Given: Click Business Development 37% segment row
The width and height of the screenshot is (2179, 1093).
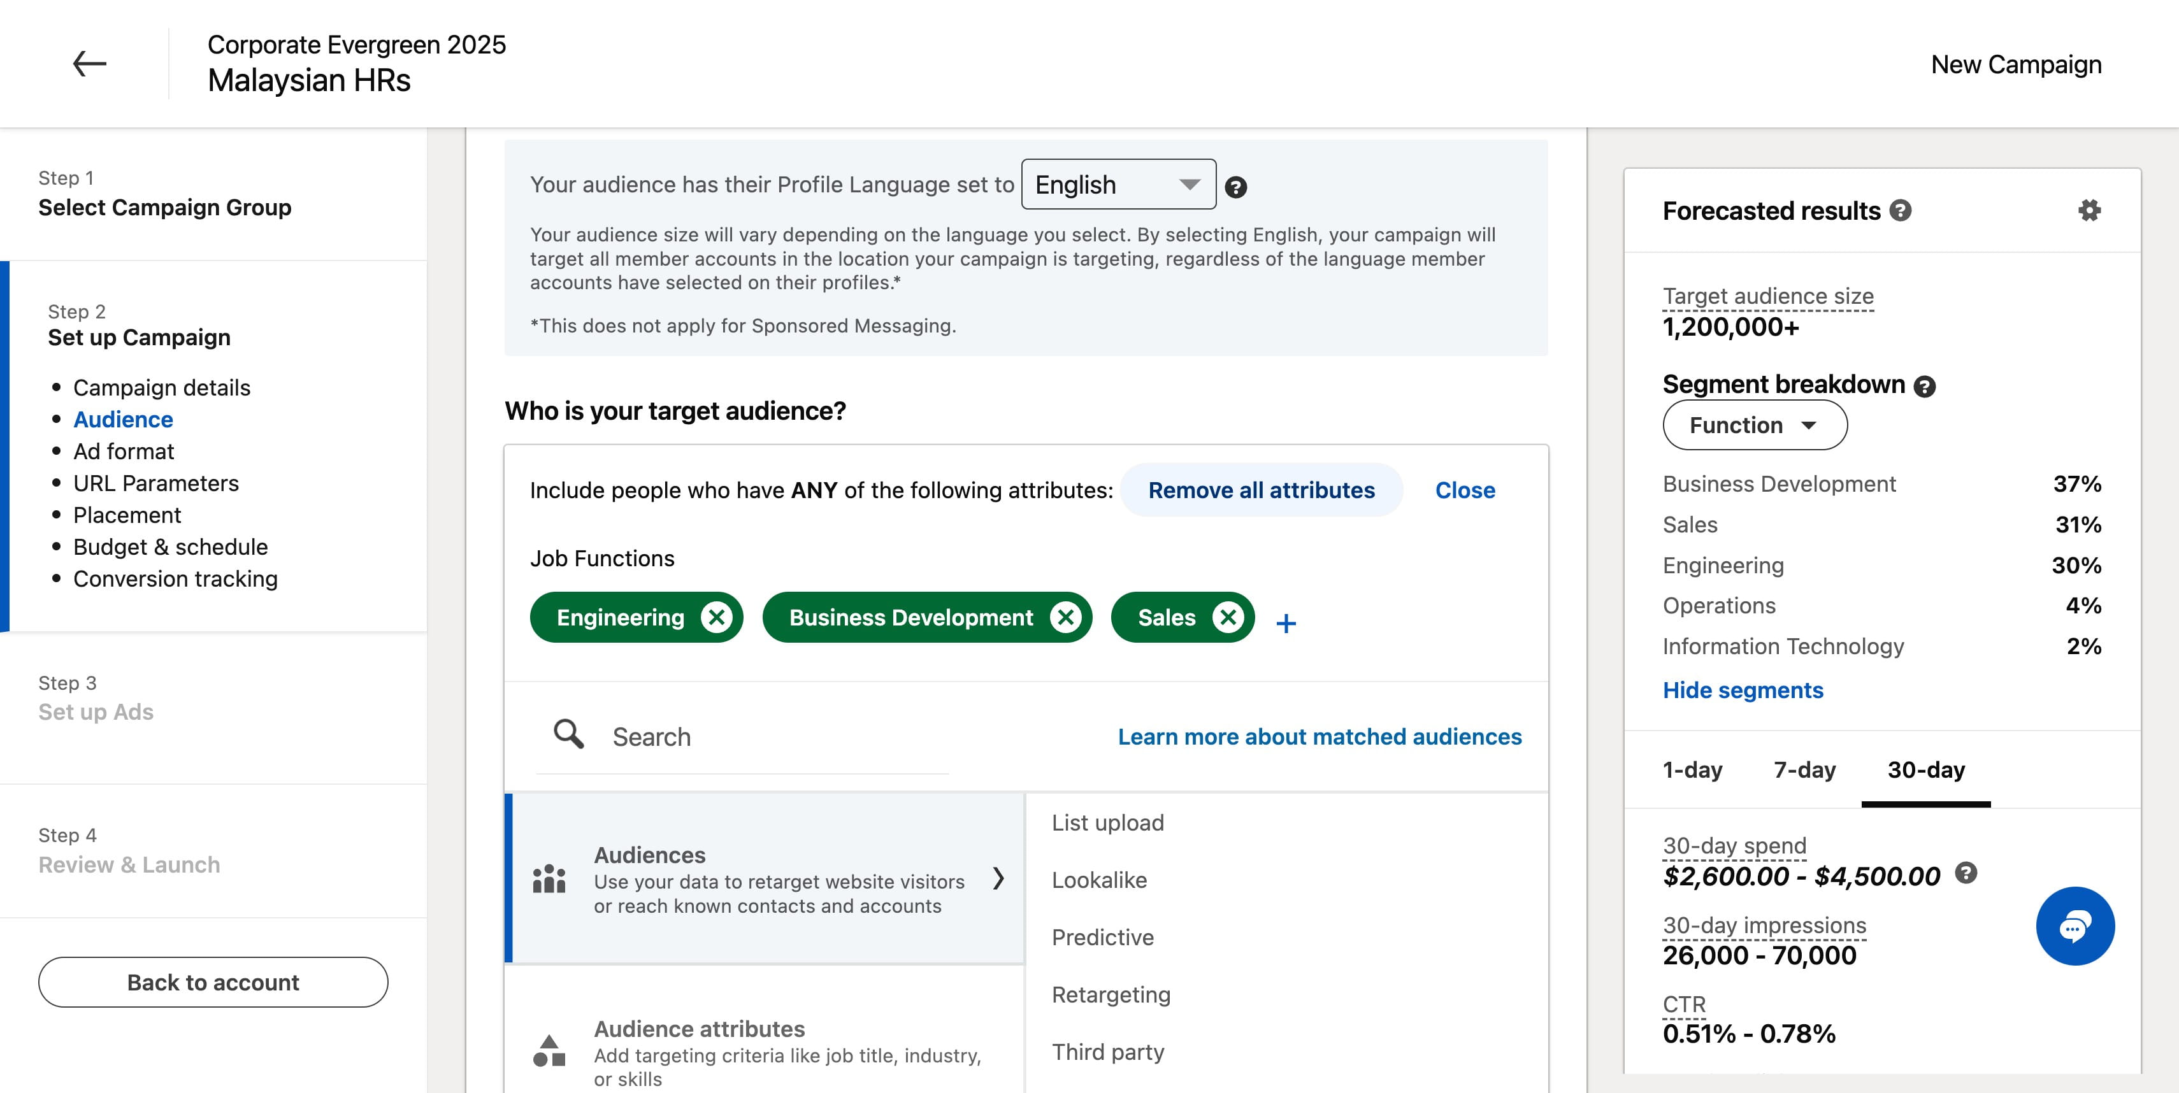Looking at the screenshot, I should (x=1882, y=484).
